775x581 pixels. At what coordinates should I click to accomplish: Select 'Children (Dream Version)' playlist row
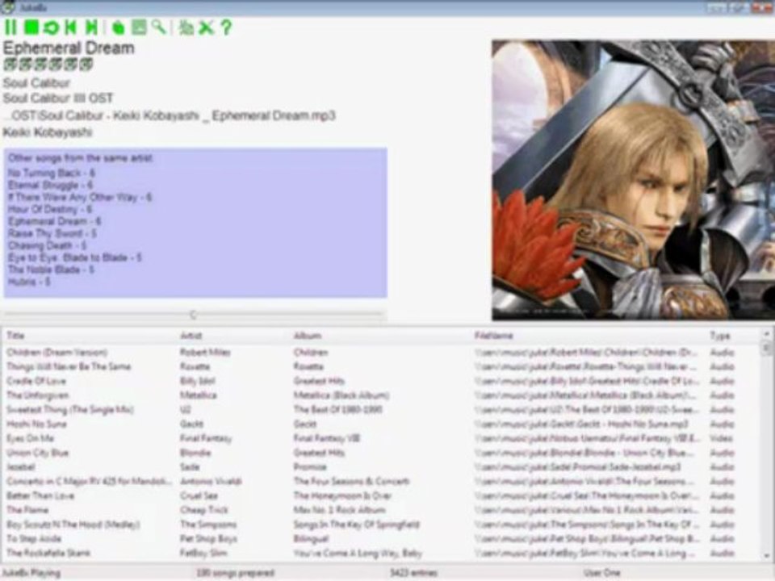pyautogui.click(x=380, y=353)
